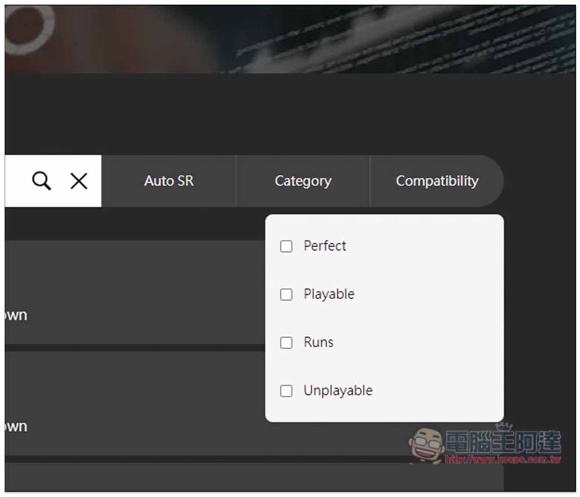Image resolution: width=580 pixels, height=497 pixels.
Task: Click the dark banner image at the top
Action: 291,39
